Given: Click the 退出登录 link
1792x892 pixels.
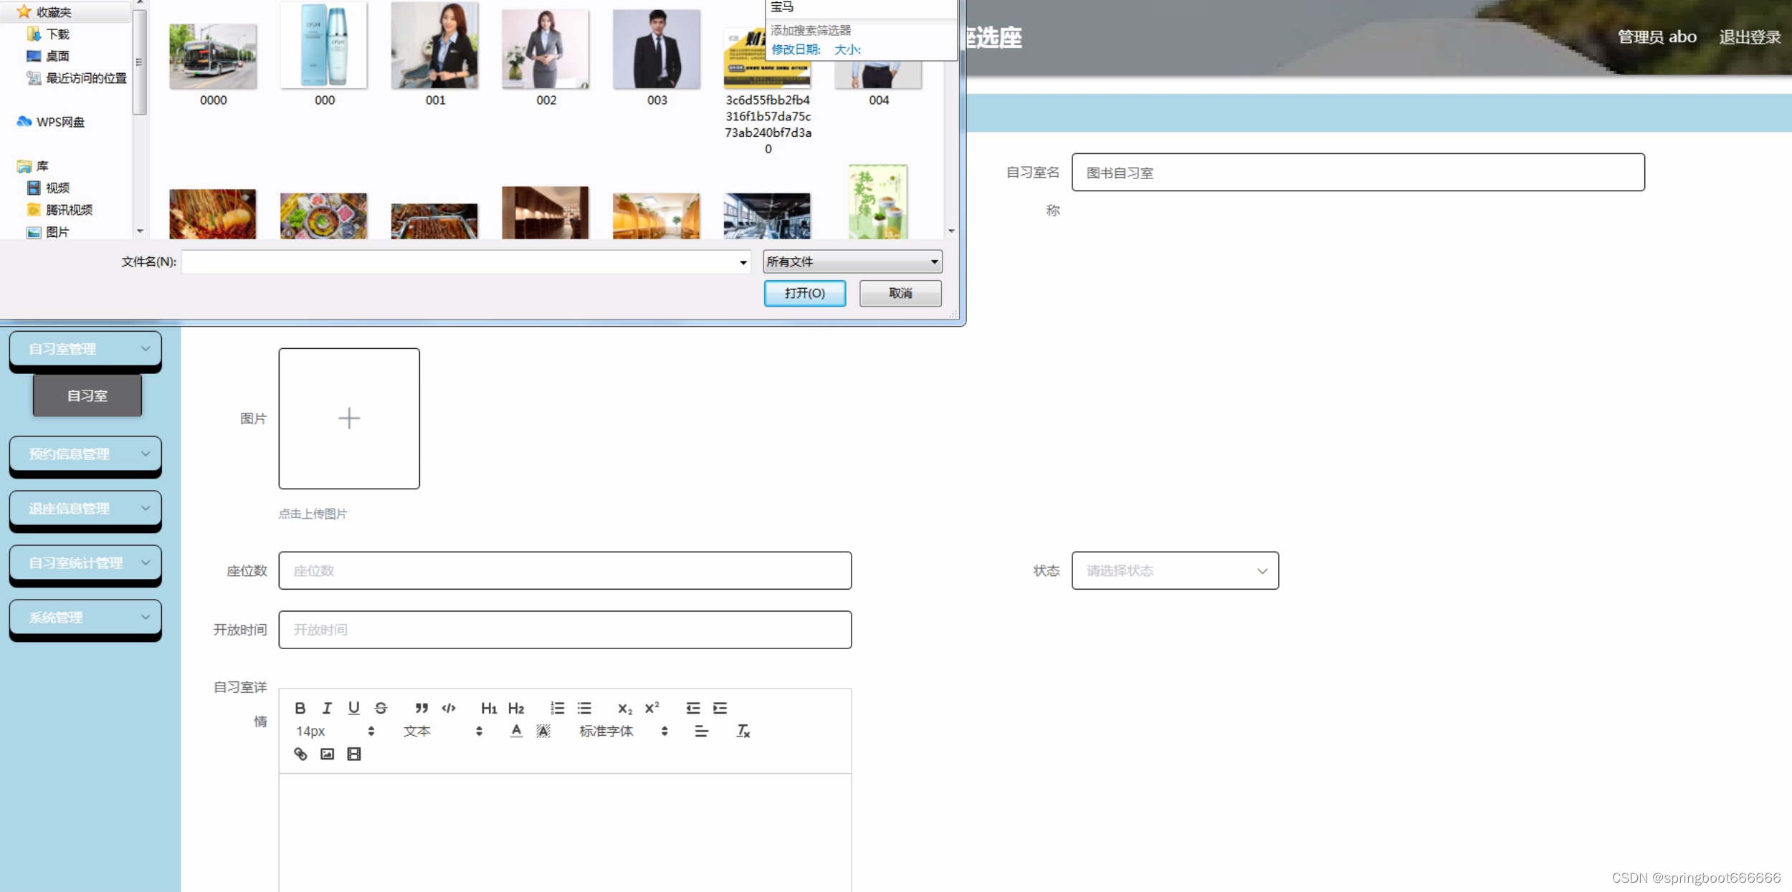Looking at the screenshot, I should click(1749, 37).
